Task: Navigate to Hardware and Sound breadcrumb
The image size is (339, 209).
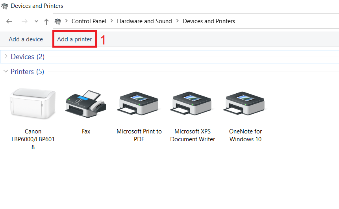Action: coord(144,21)
